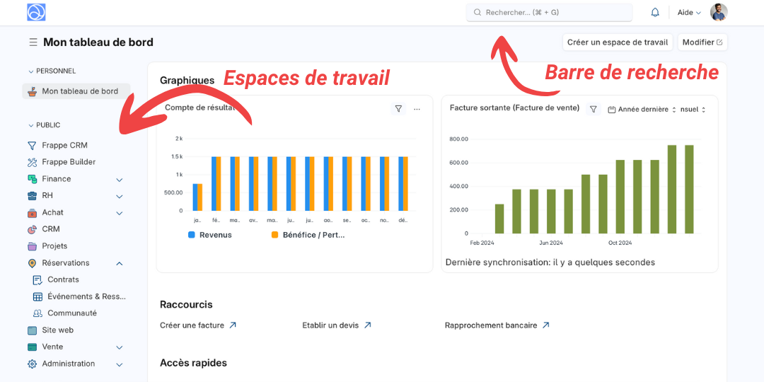This screenshot has width=764, height=382.
Task: Click the Mon tableau de bord sidebar icon
Action: [x=32, y=91]
